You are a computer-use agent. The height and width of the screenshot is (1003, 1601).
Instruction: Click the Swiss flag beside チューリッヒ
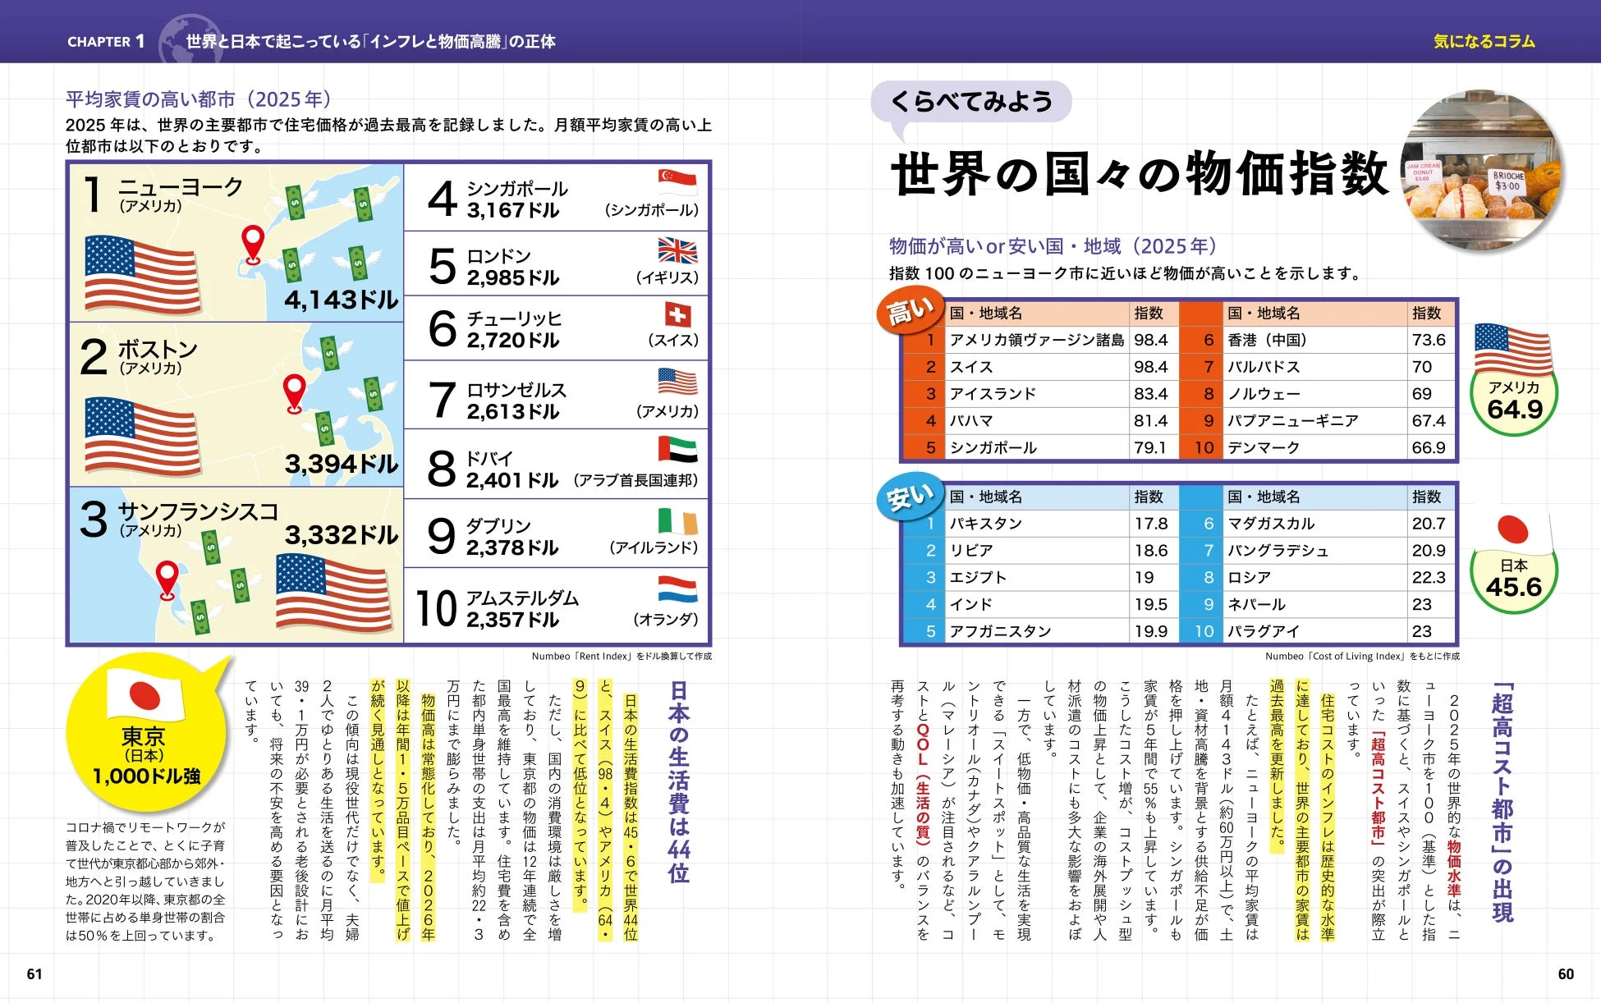677,315
